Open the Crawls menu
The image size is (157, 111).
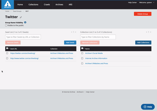coord(47,5)
